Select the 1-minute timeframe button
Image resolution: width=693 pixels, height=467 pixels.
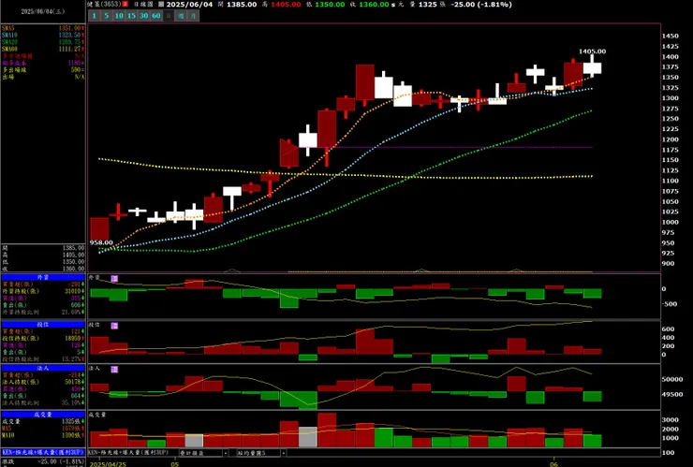tap(95, 16)
